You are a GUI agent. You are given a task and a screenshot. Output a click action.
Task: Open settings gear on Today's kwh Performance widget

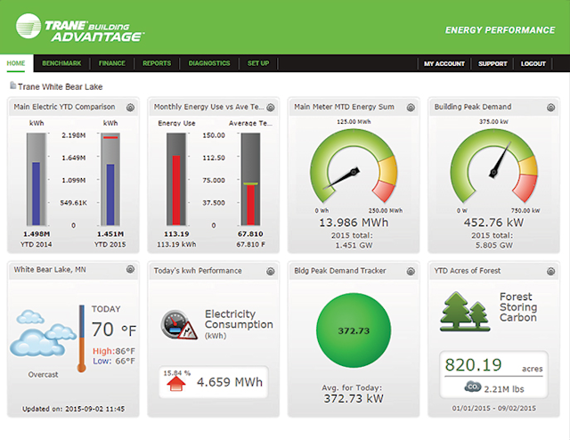(x=271, y=272)
